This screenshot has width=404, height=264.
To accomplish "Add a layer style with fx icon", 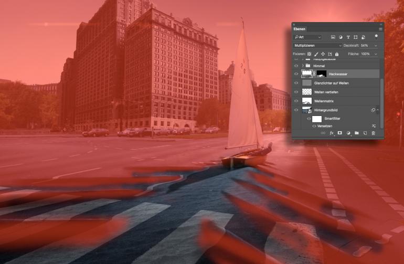I will [x=332, y=133].
